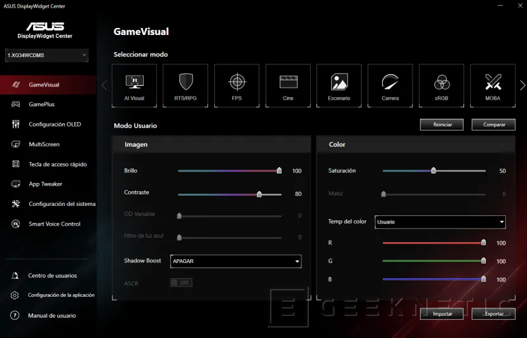Viewport: 527px width, 338px height.
Task: Click the Importar button
Action: click(x=442, y=313)
